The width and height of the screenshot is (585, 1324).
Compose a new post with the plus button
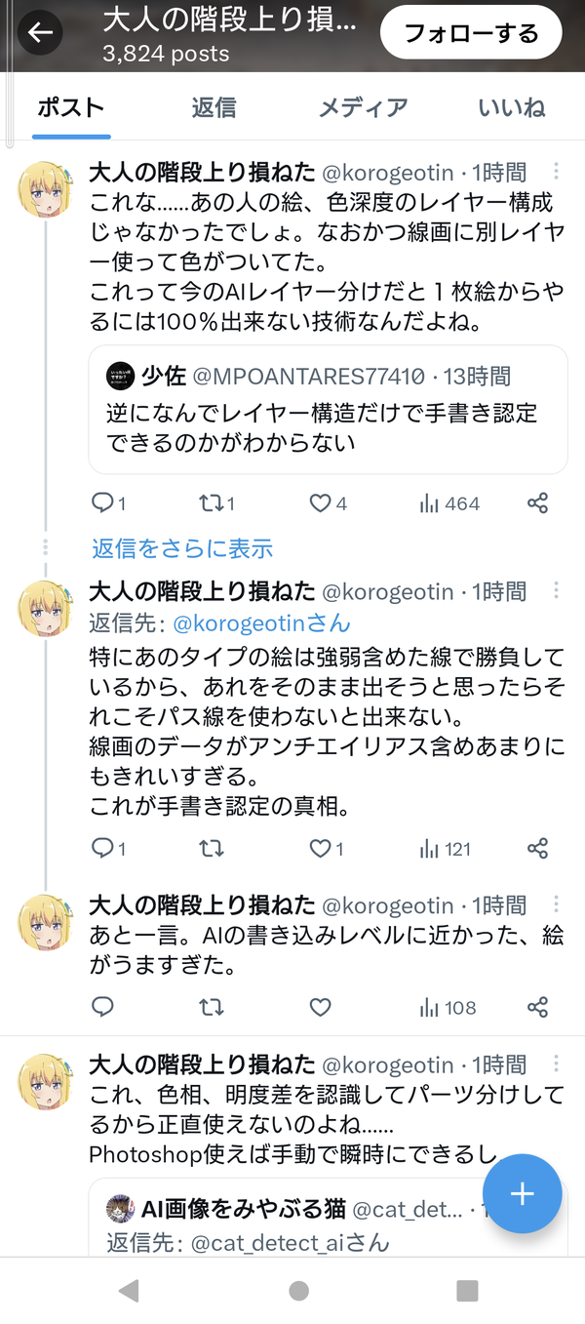click(x=523, y=1193)
